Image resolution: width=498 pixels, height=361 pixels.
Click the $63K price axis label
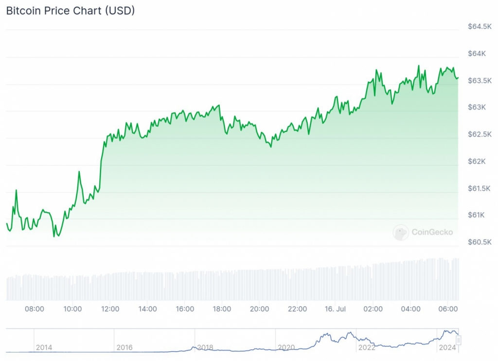coord(478,107)
